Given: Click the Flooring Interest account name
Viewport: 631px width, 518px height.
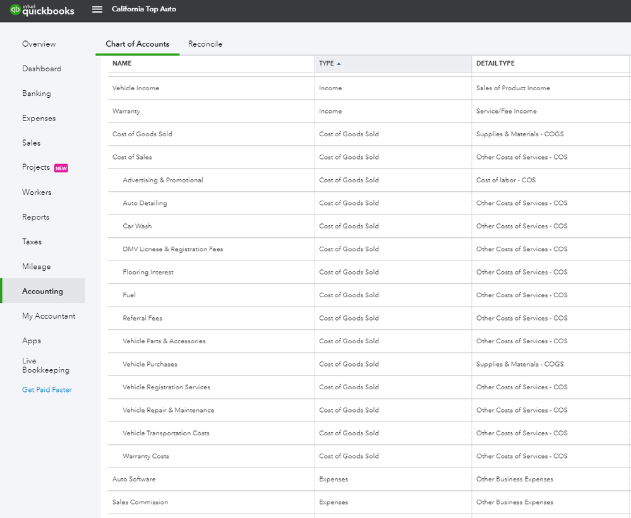Looking at the screenshot, I should click(x=148, y=272).
